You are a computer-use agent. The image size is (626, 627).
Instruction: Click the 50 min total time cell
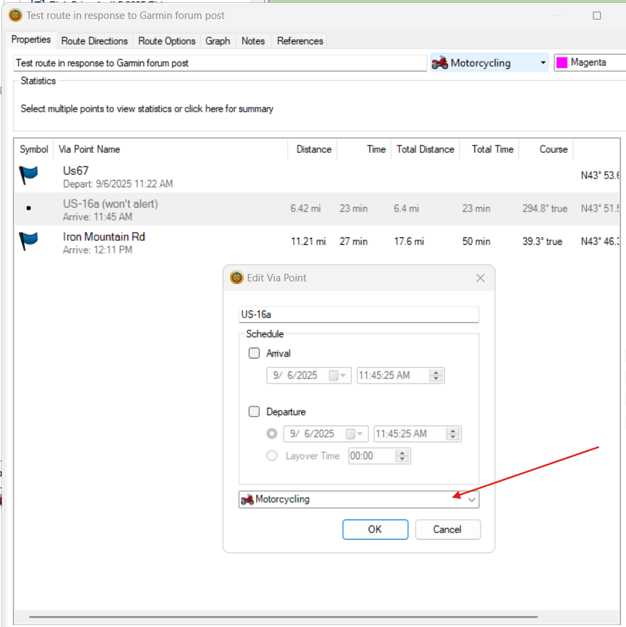(x=476, y=241)
